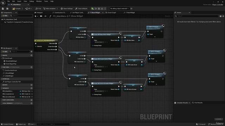
Task: Open My Blueprint settings gear
Action: 31,51
